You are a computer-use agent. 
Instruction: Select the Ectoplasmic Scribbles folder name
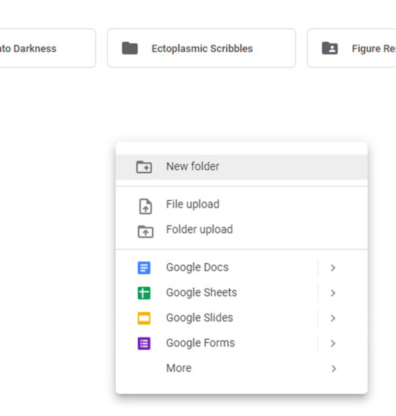point(202,48)
